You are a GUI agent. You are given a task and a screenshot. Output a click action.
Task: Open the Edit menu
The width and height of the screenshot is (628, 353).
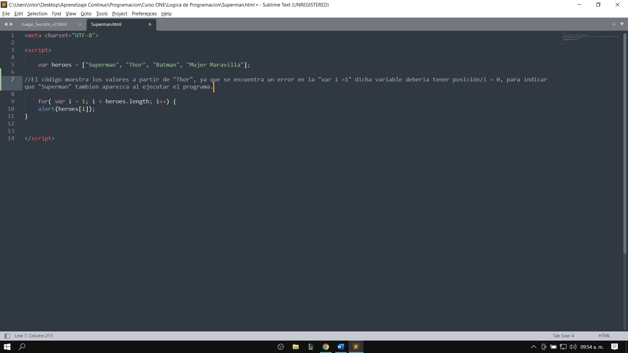pos(19,14)
